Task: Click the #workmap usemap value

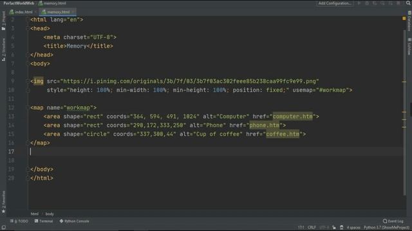Action: (x=332, y=90)
